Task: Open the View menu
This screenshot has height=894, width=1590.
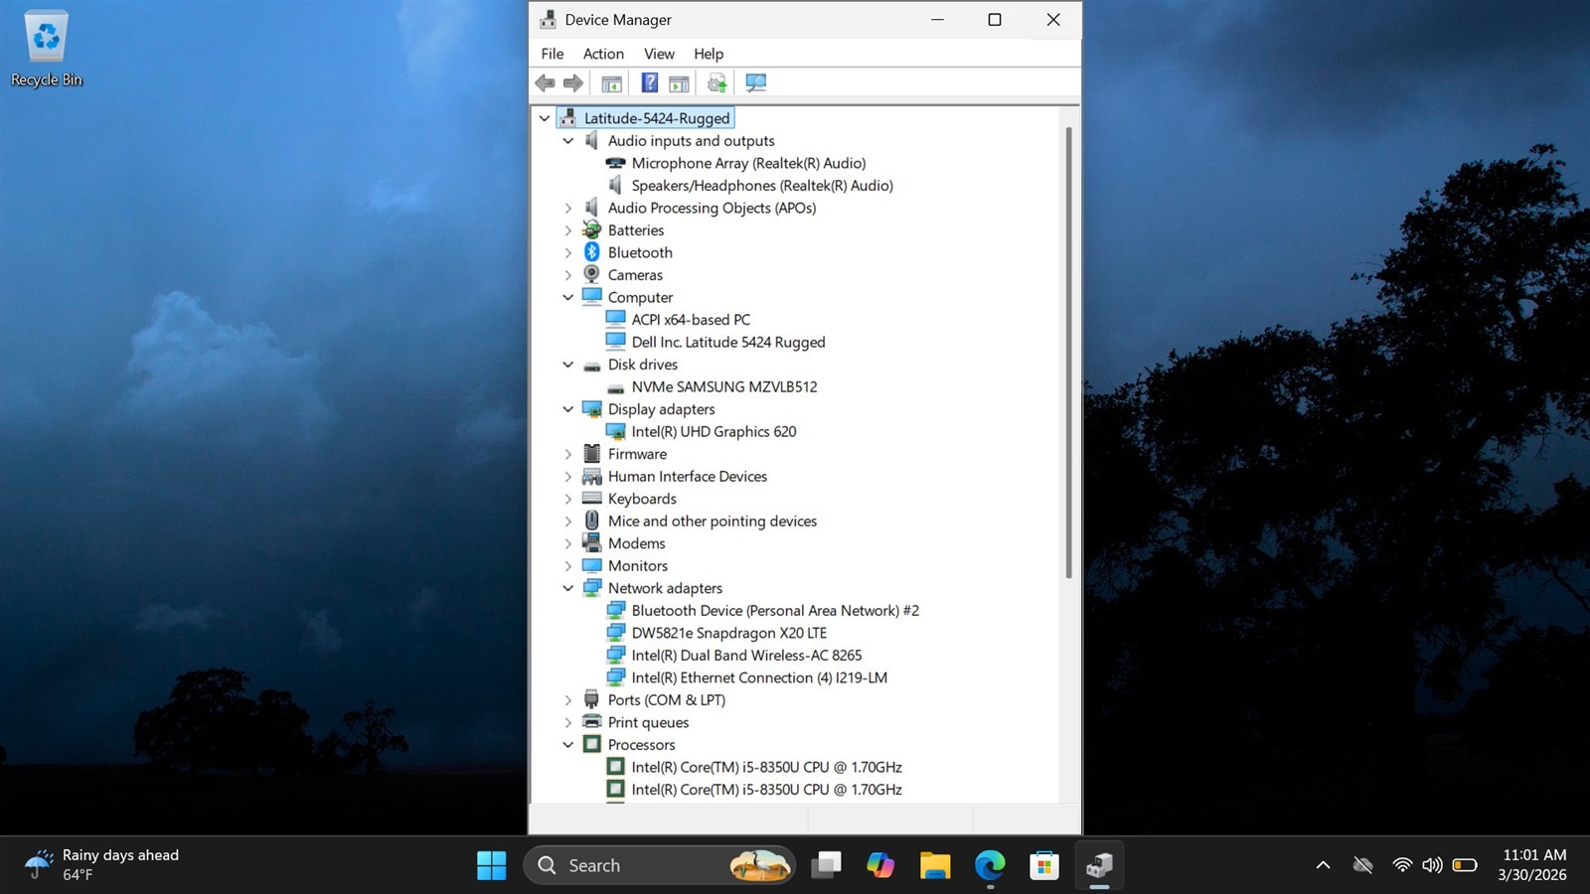Action: click(659, 54)
